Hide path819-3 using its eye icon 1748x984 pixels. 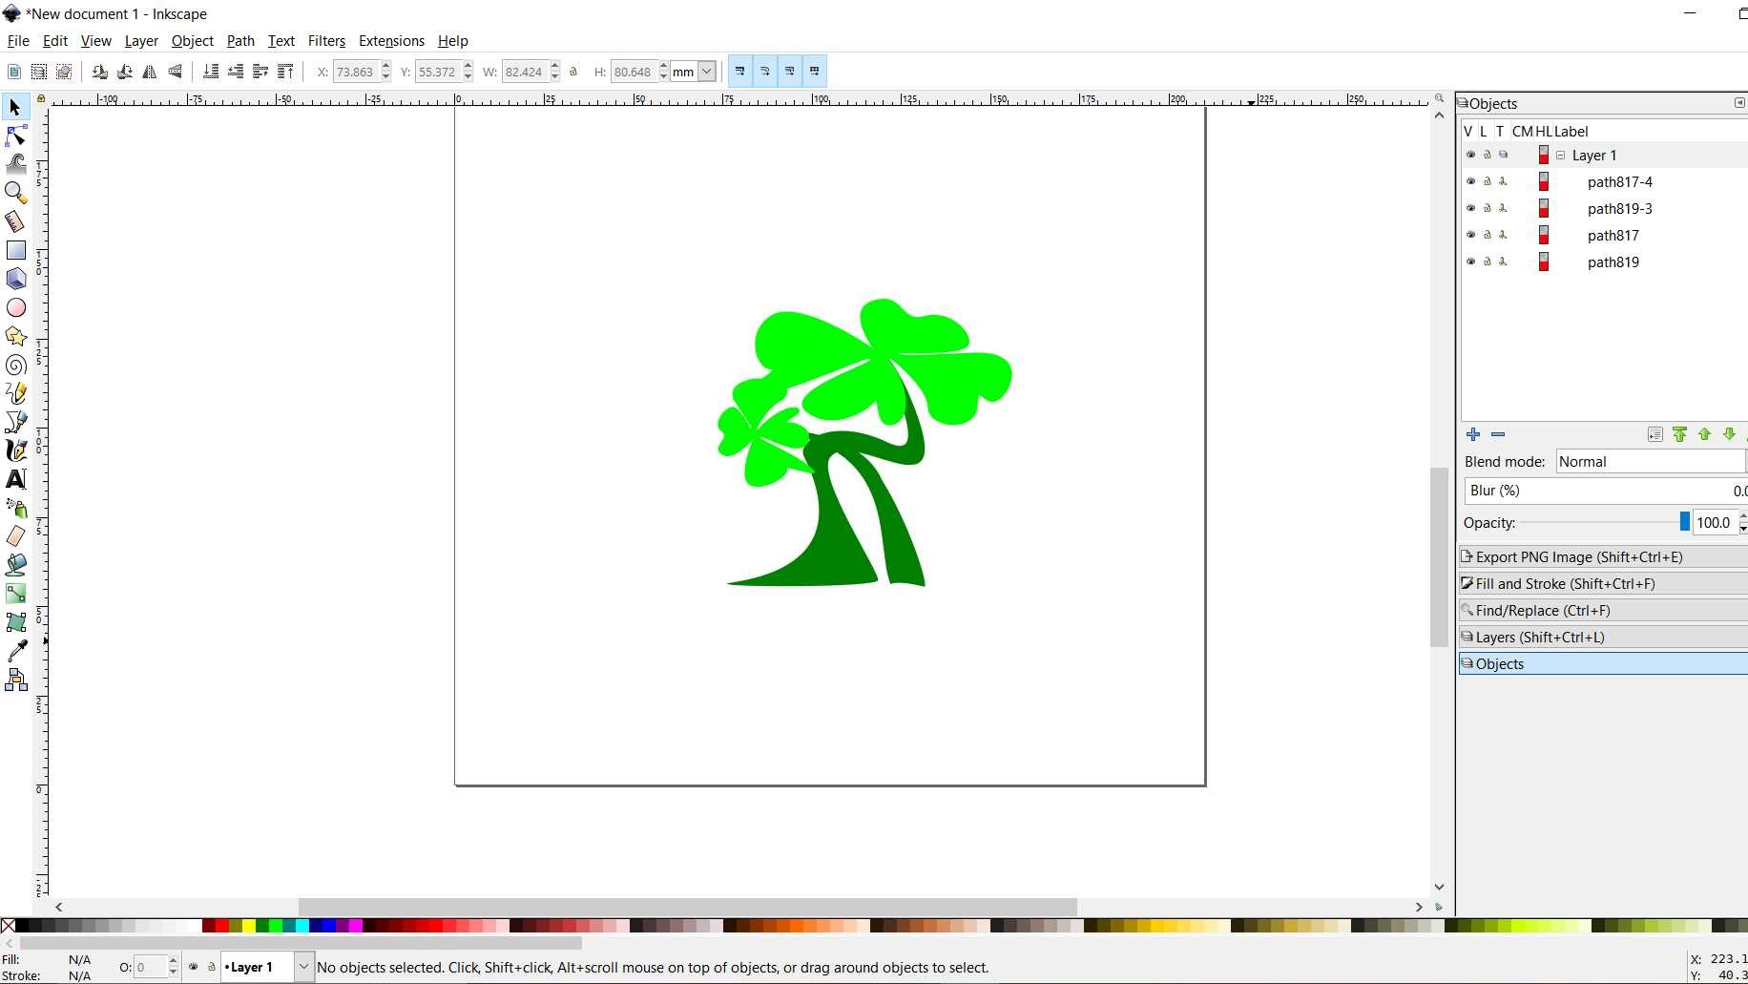coord(1470,208)
